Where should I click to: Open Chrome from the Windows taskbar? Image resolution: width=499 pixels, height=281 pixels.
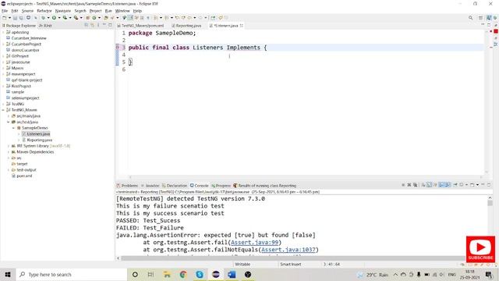coord(183,274)
